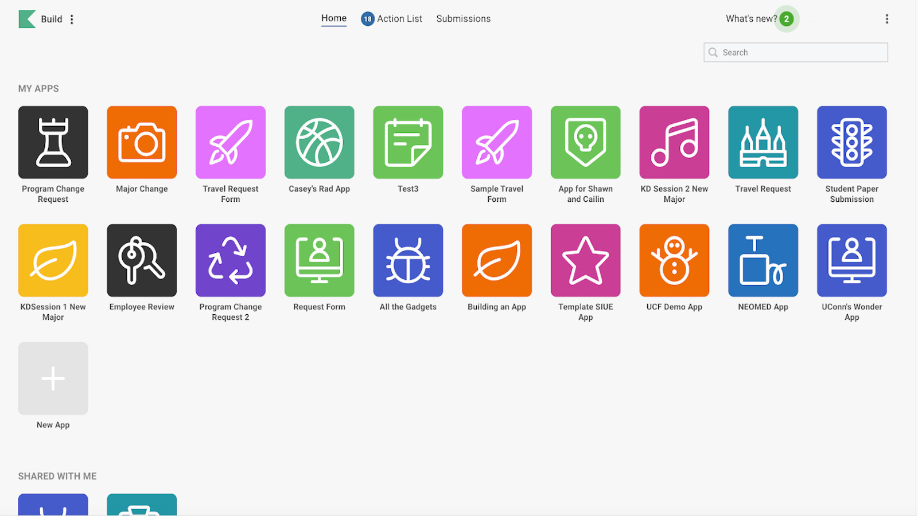918x516 pixels.
Task: Switch to the Action List tab
Action: [x=398, y=18]
